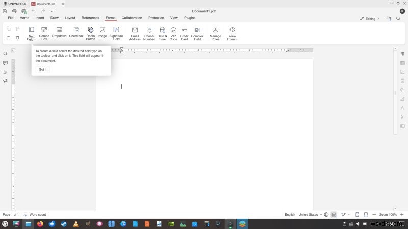The image size is (408, 229).
Task: Switch to the Collaboration tab
Action: pyautogui.click(x=132, y=18)
